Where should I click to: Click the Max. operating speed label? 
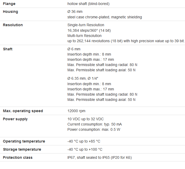[23, 111]
